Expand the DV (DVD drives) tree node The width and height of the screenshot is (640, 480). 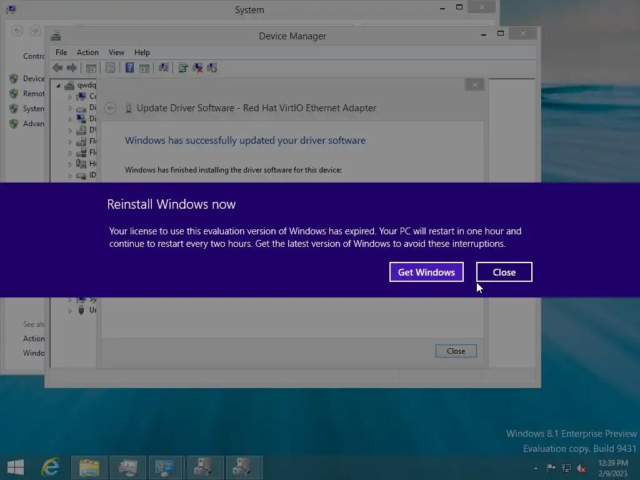(70, 131)
